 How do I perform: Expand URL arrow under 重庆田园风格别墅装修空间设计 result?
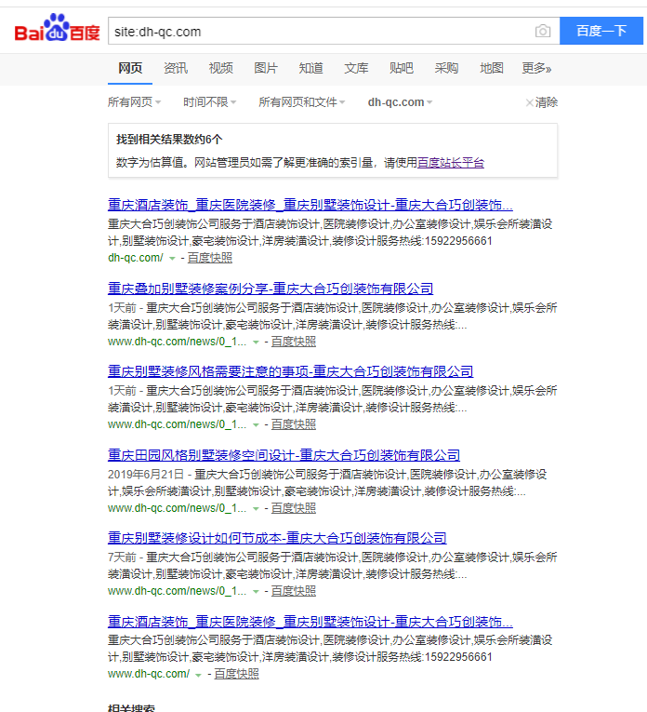point(256,508)
